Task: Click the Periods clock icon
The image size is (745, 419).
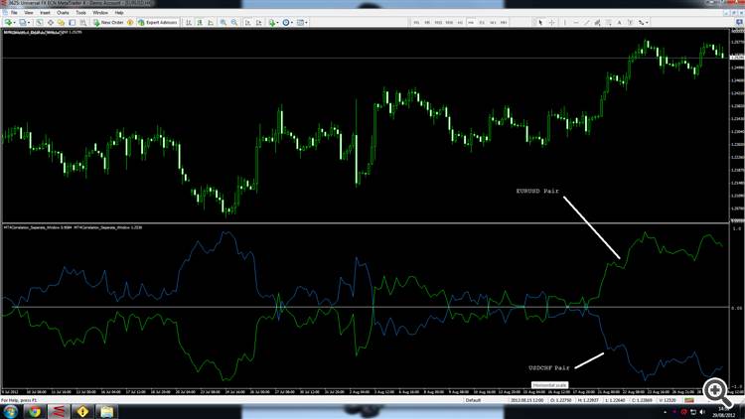Action: click(286, 22)
